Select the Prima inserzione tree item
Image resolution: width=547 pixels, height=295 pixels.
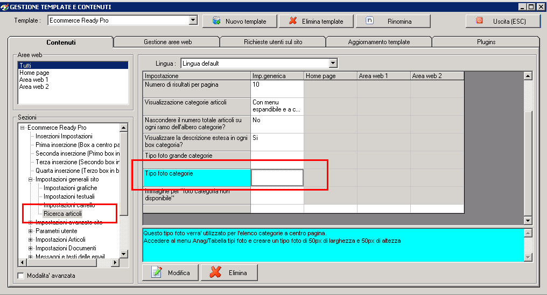point(78,145)
